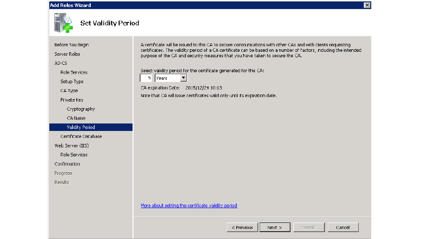Navigate to Server Roles step
The width and height of the screenshot is (445, 239).
coord(67,54)
